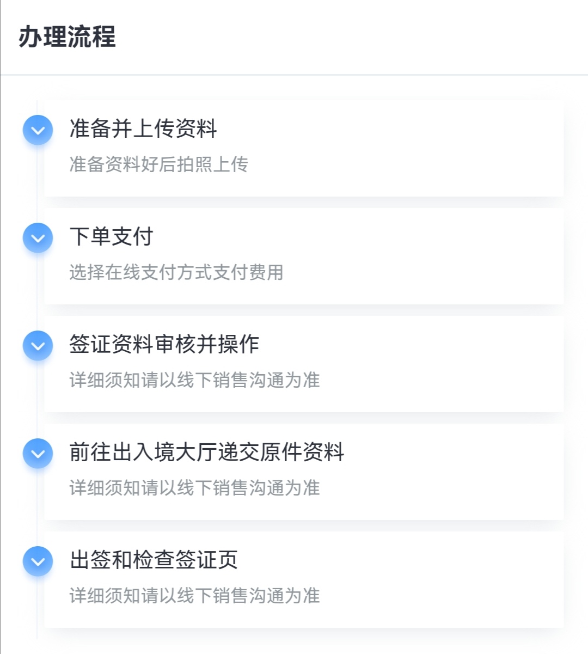
Task: Expand the 下单支付 step card
Action: point(304,256)
